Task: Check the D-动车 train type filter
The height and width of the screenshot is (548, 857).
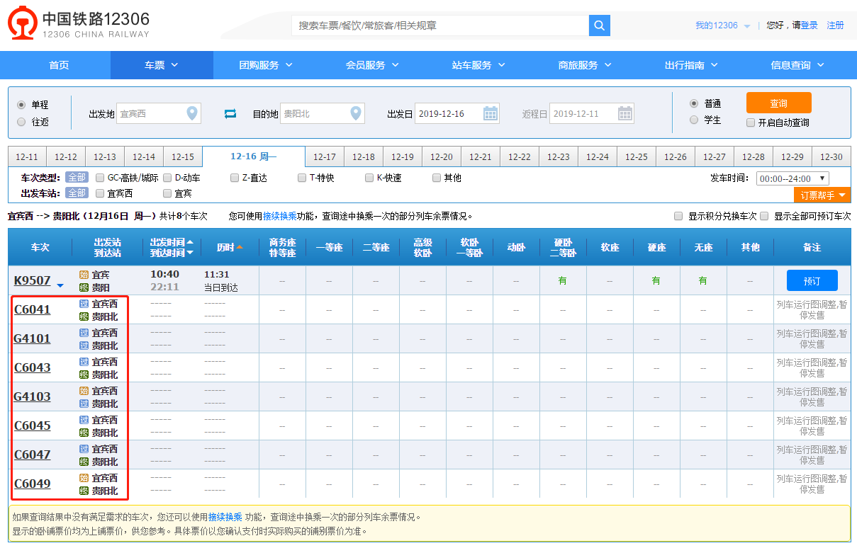Action: point(167,178)
